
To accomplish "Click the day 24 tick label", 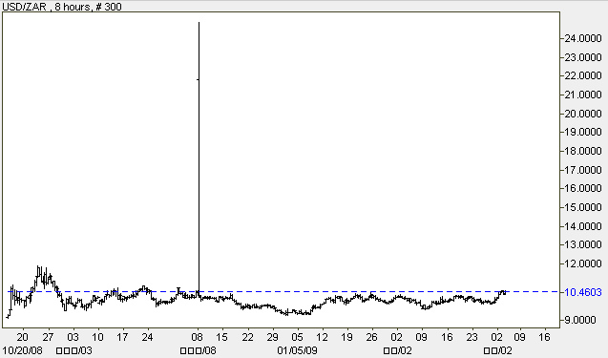I will point(147,337).
